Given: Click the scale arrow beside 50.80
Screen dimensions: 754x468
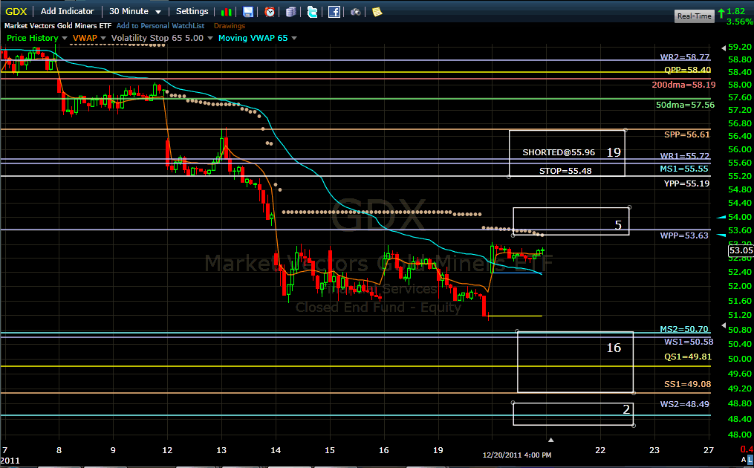Looking at the screenshot, I should pos(724,325).
